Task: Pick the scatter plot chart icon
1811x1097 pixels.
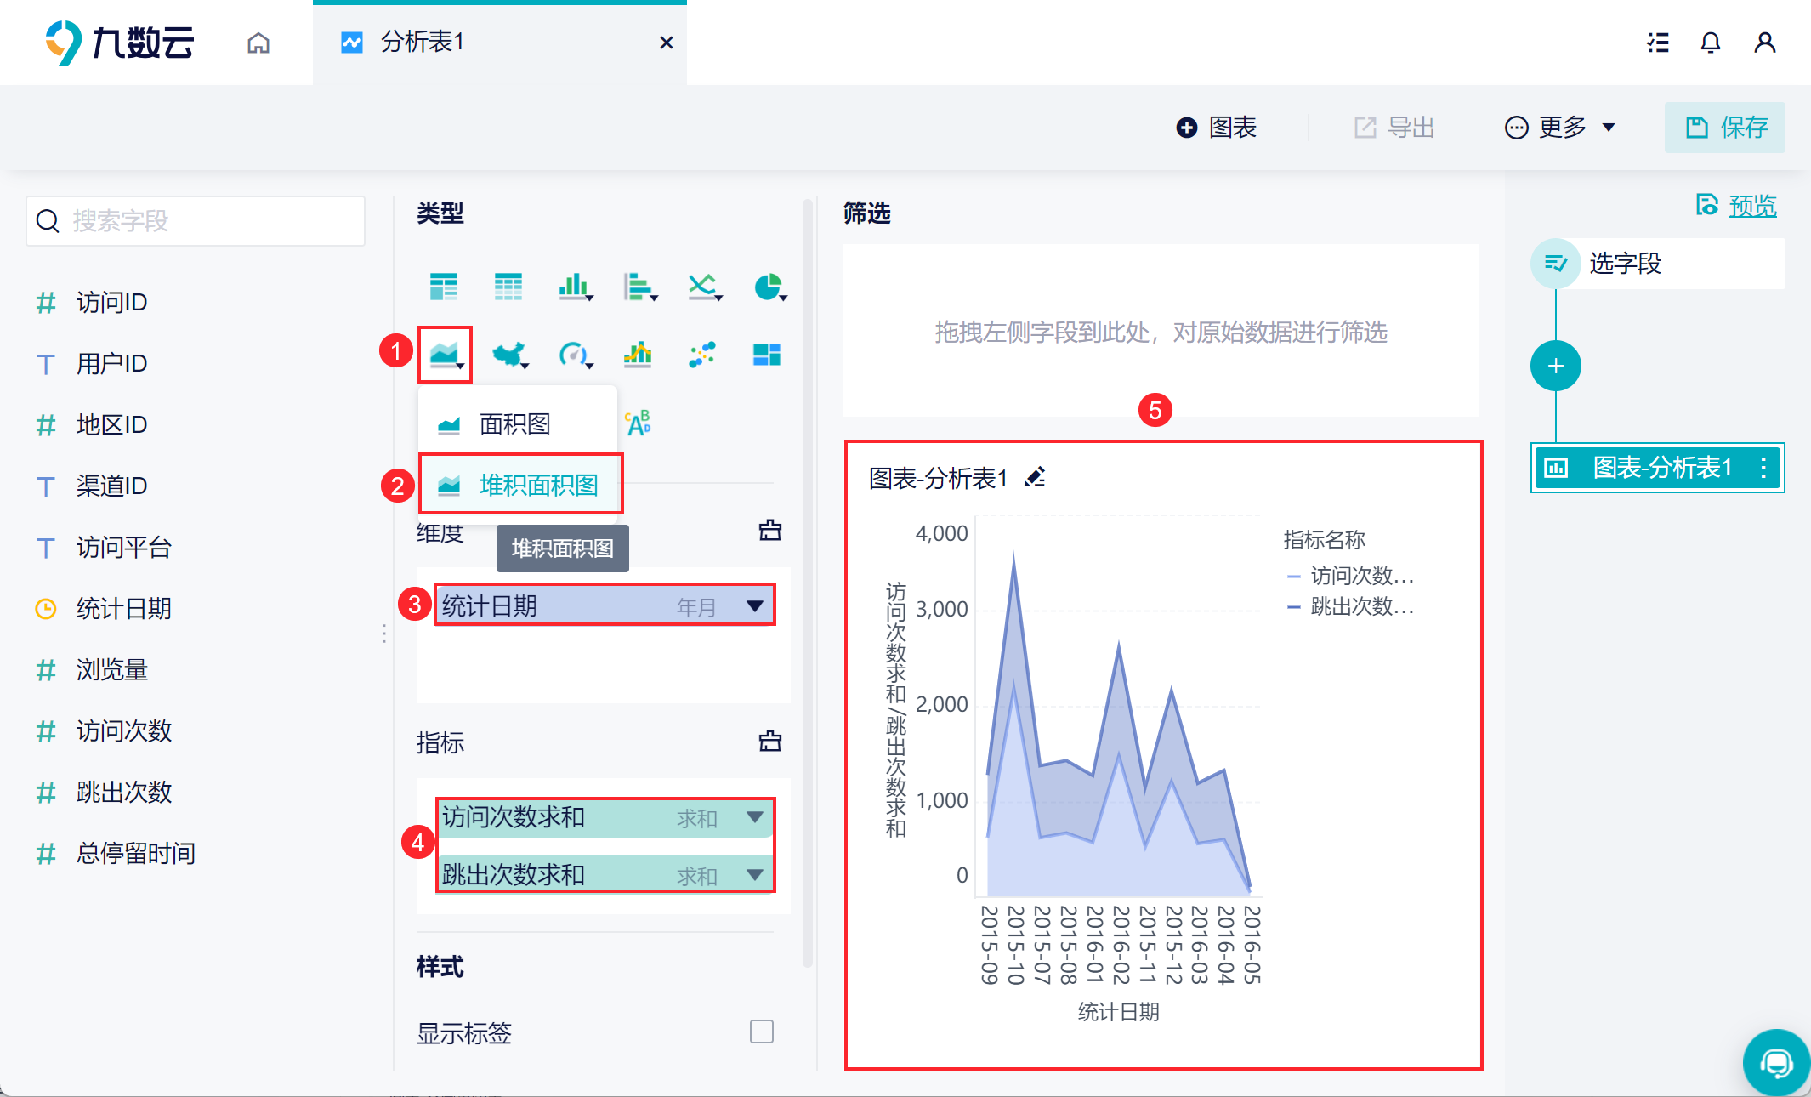Action: (x=702, y=354)
